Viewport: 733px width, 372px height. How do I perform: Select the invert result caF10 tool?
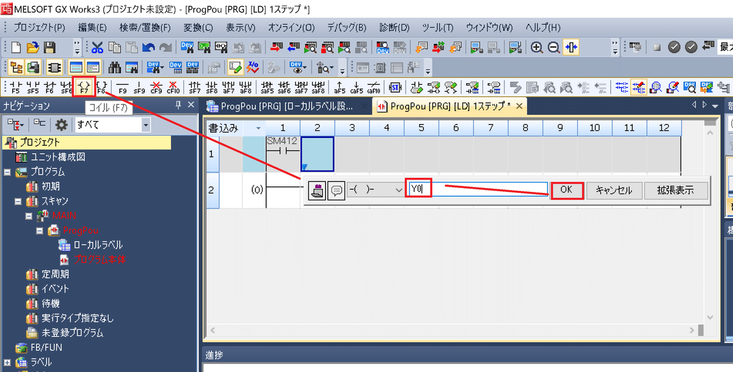[x=374, y=87]
